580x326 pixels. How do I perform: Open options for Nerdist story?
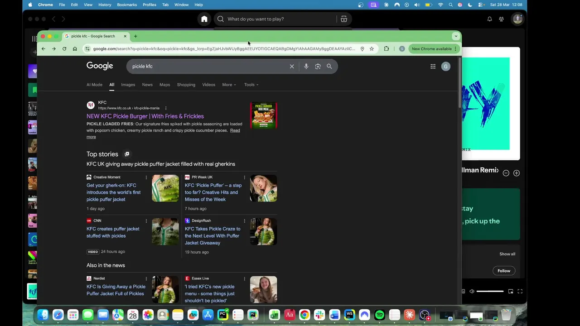coord(146,279)
